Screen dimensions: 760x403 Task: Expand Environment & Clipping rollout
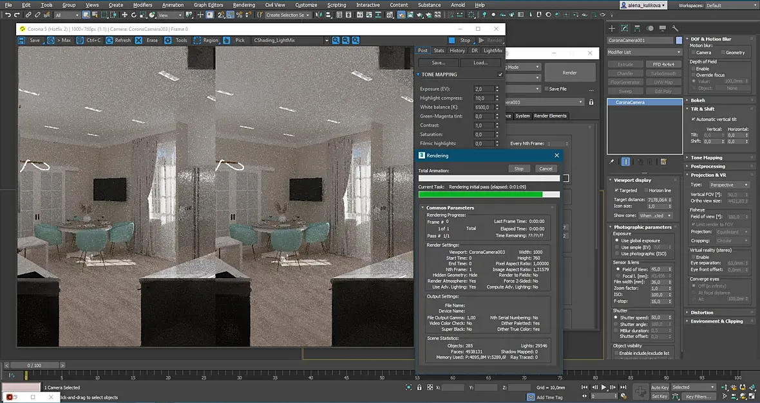tap(716, 321)
